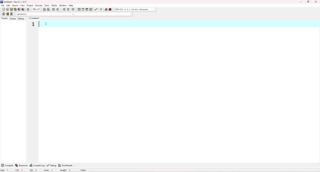The width and height of the screenshot is (320, 172).
Task: Click the Undo arrow icon
Action: (x=34, y=10)
